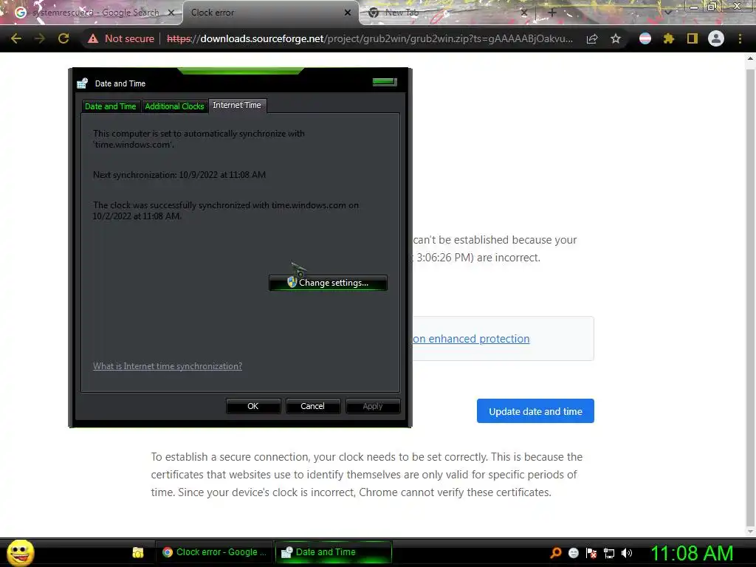Open What is Internet time synchronization link
756x567 pixels.
click(168, 366)
